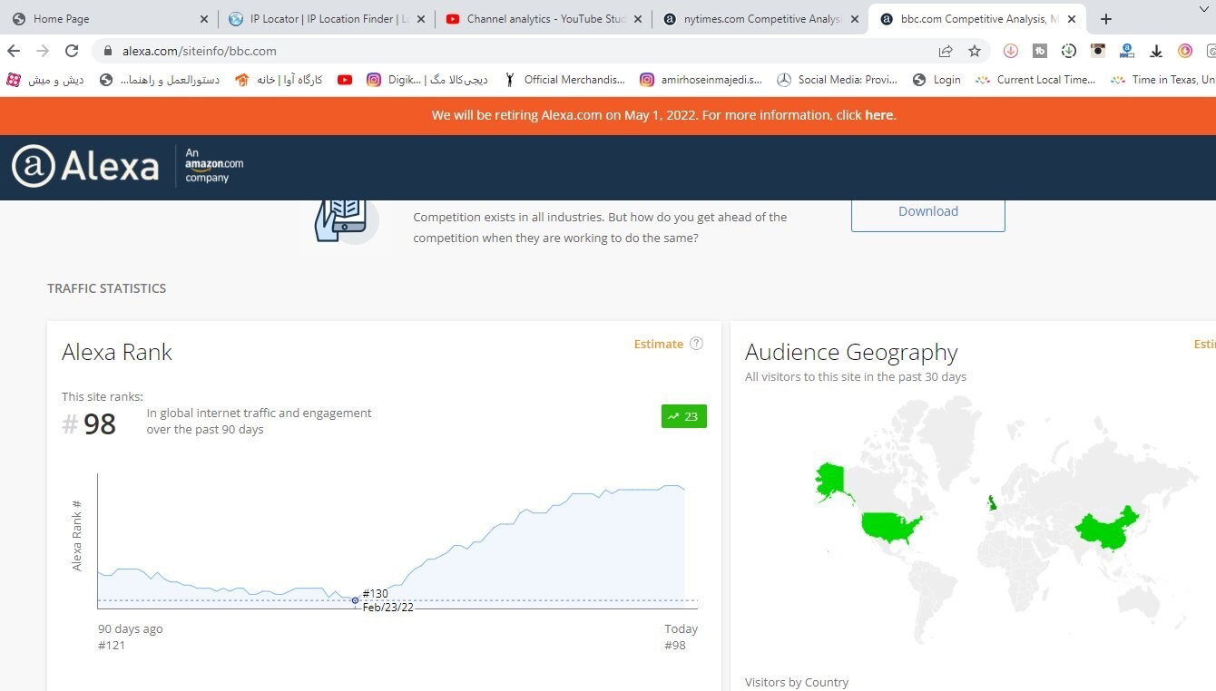
Task: Close the Home Page tab
Action: click(x=203, y=19)
